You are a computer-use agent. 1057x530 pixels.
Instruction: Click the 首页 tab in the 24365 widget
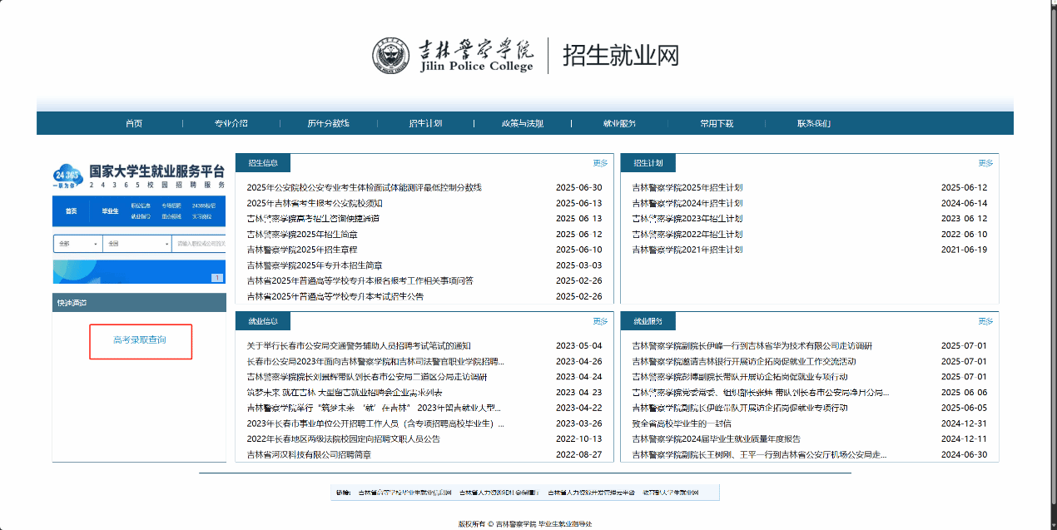coord(72,211)
